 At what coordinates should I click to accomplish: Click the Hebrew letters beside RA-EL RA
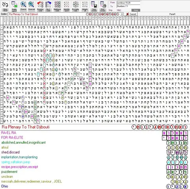(175, 133)
